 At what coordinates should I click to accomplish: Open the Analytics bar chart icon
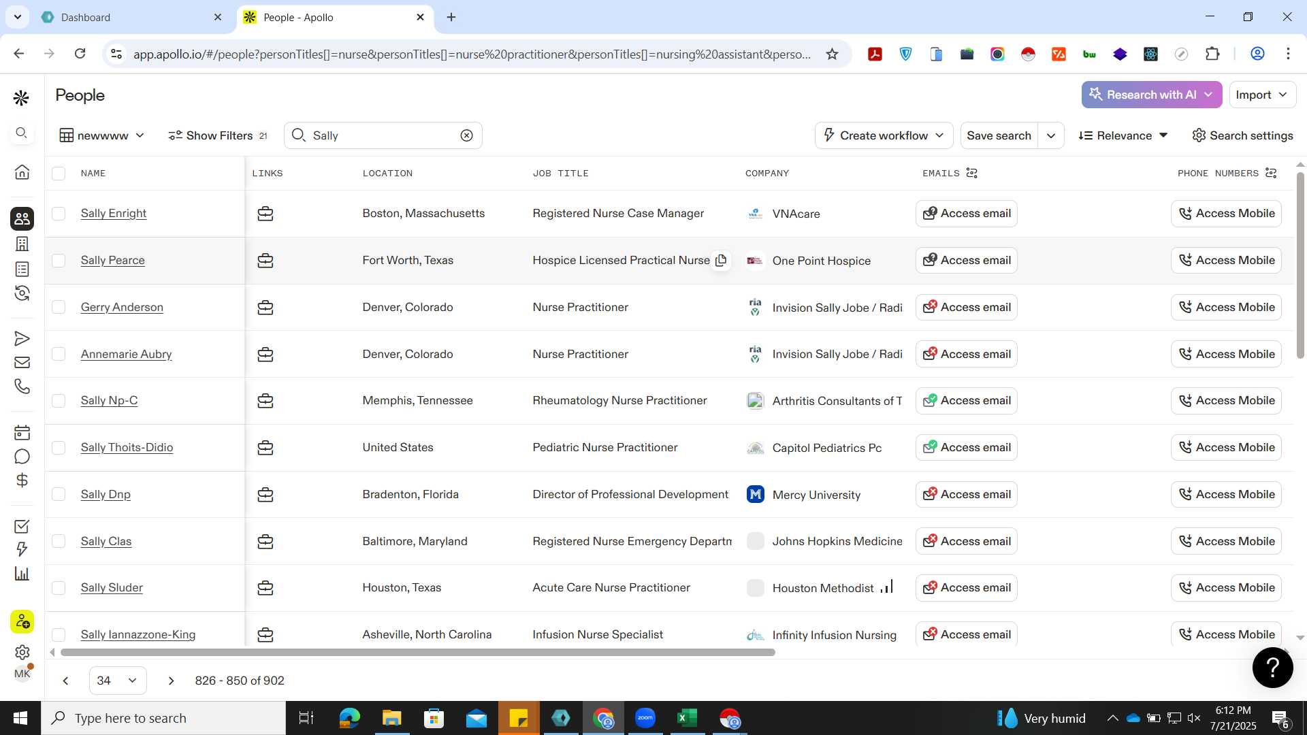22,574
